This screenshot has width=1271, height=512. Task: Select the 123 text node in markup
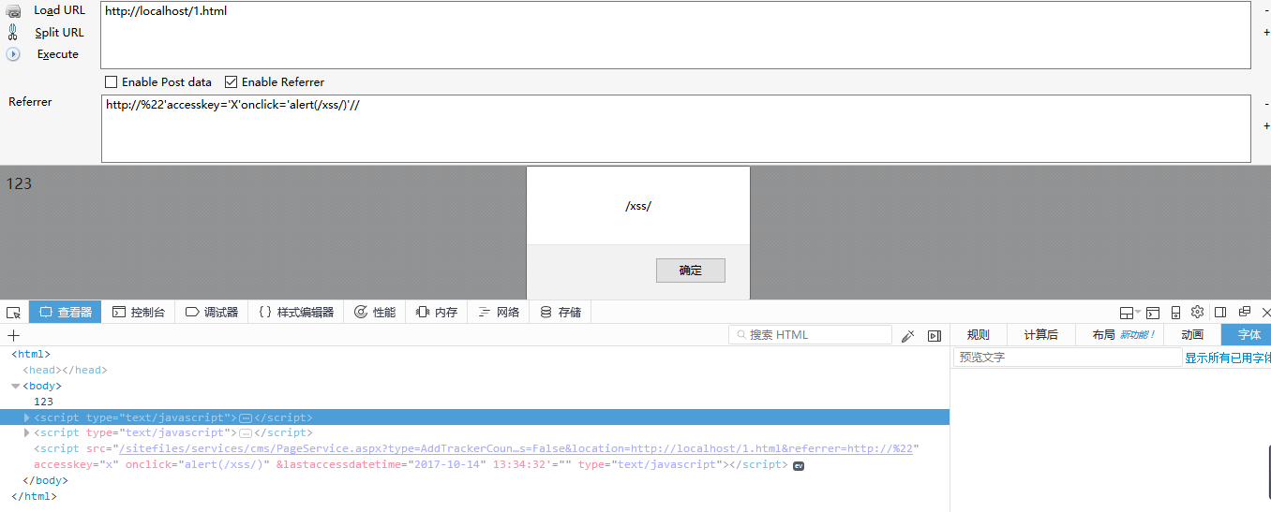click(x=43, y=402)
